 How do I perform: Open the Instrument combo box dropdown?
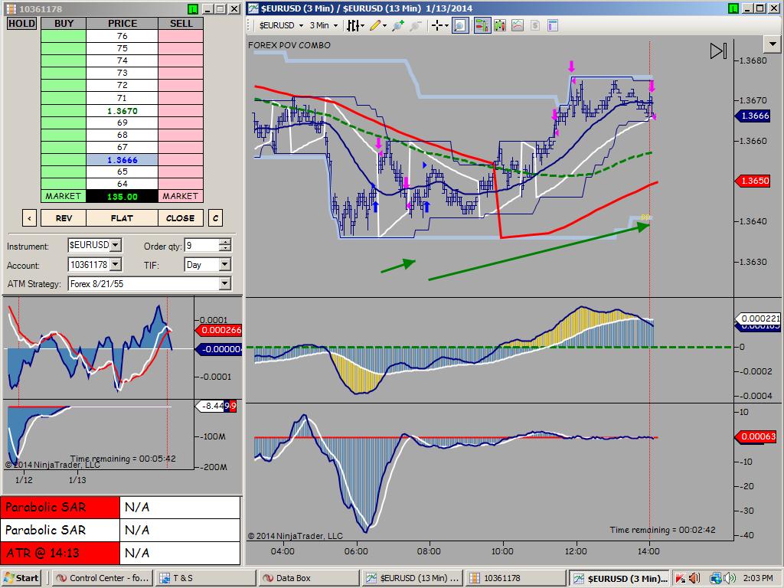tap(116, 245)
